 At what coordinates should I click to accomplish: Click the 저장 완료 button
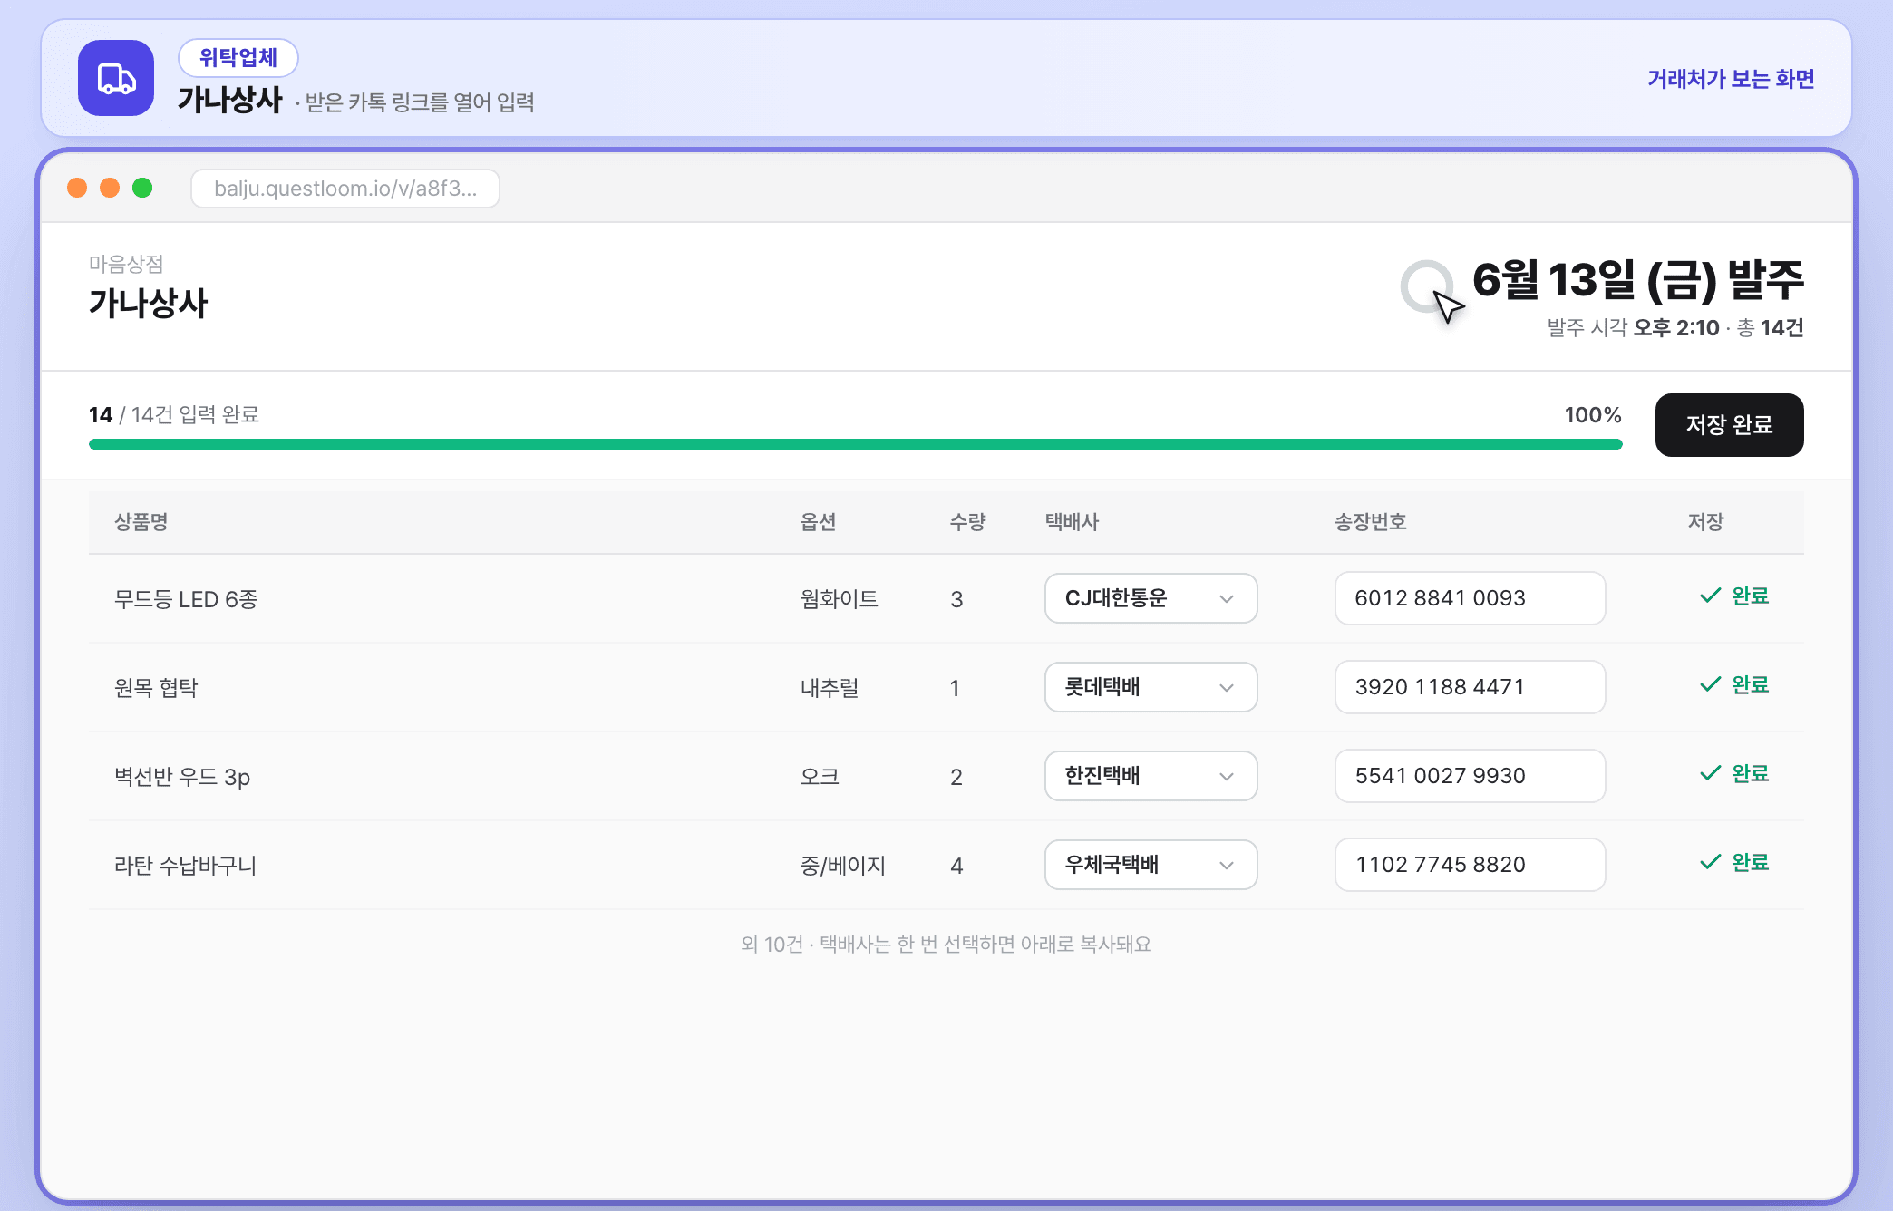tap(1729, 424)
